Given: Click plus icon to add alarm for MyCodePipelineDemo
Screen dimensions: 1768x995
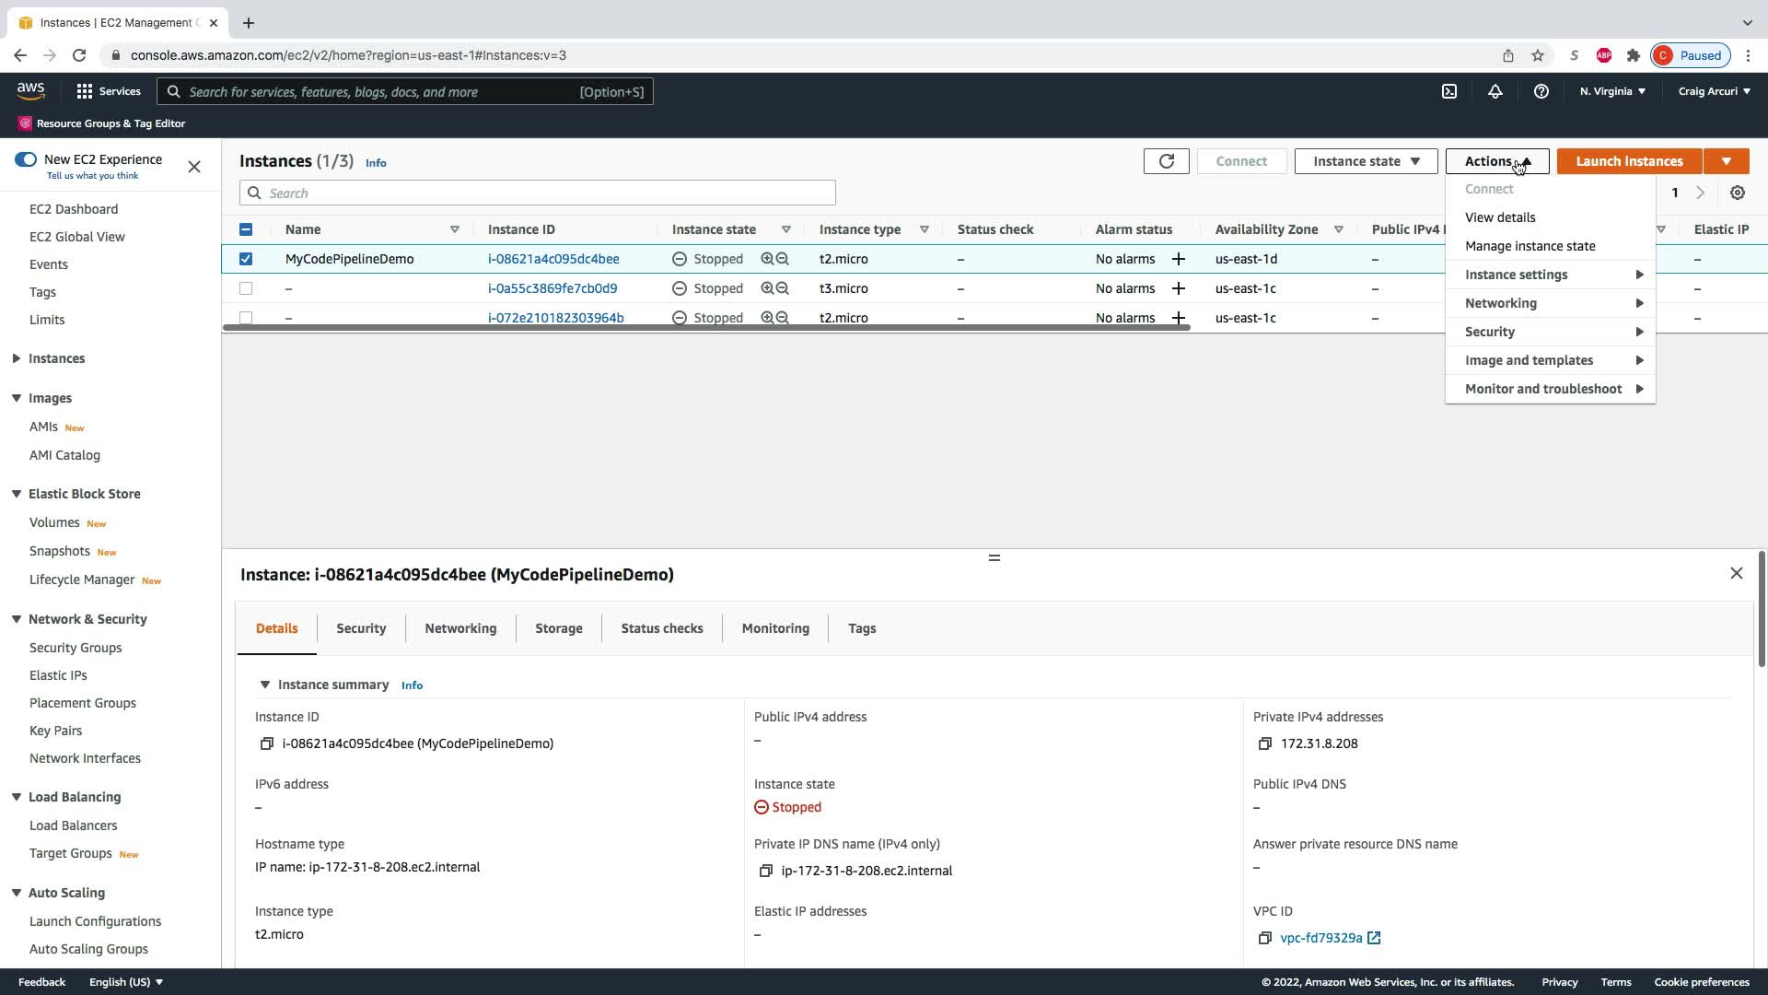Looking at the screenshot, I should [1178, 259].
